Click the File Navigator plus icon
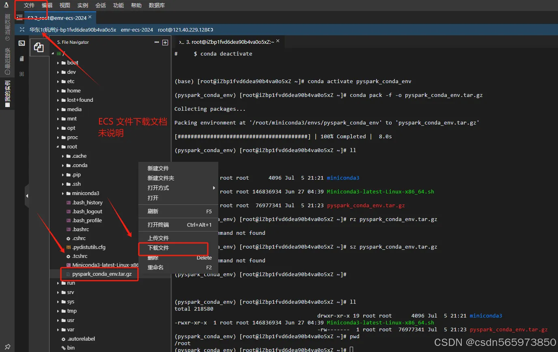558x352 pixels. point(165,42)
